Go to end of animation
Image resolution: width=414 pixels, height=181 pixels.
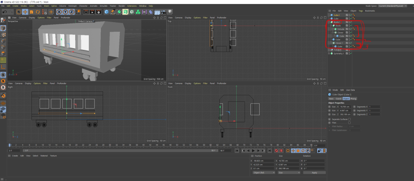[269, 151]
